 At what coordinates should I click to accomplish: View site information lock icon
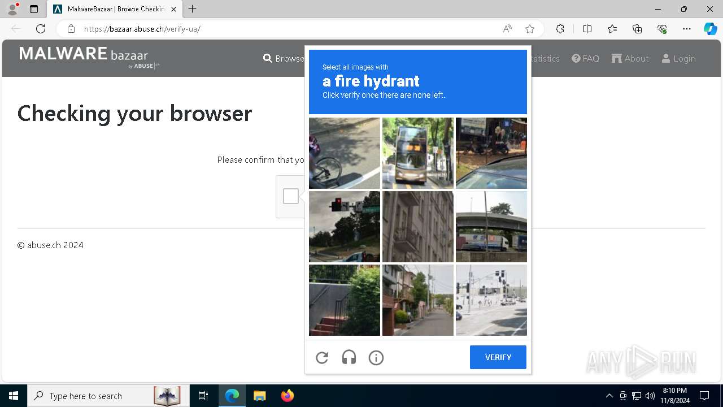[71, 29]
